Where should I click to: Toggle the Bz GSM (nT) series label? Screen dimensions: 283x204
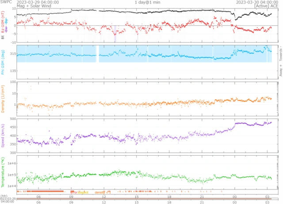point(3,22)
